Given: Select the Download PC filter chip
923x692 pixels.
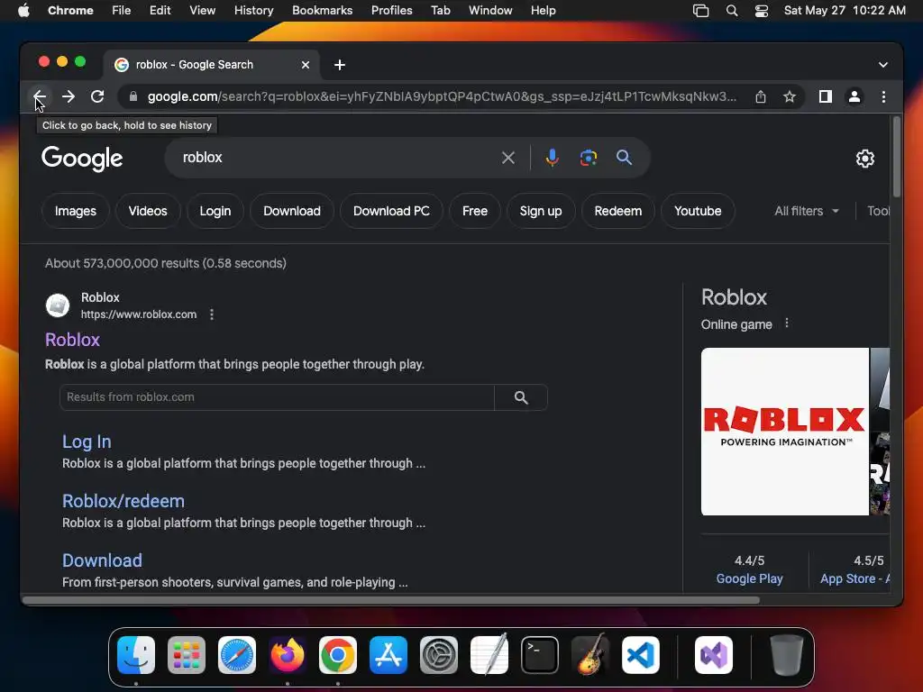Looking at the screenshot, I should pos(391,211).
